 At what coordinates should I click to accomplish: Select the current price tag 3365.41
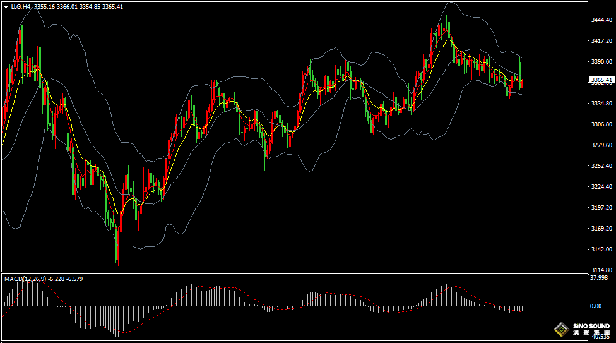tap(601, 80)
